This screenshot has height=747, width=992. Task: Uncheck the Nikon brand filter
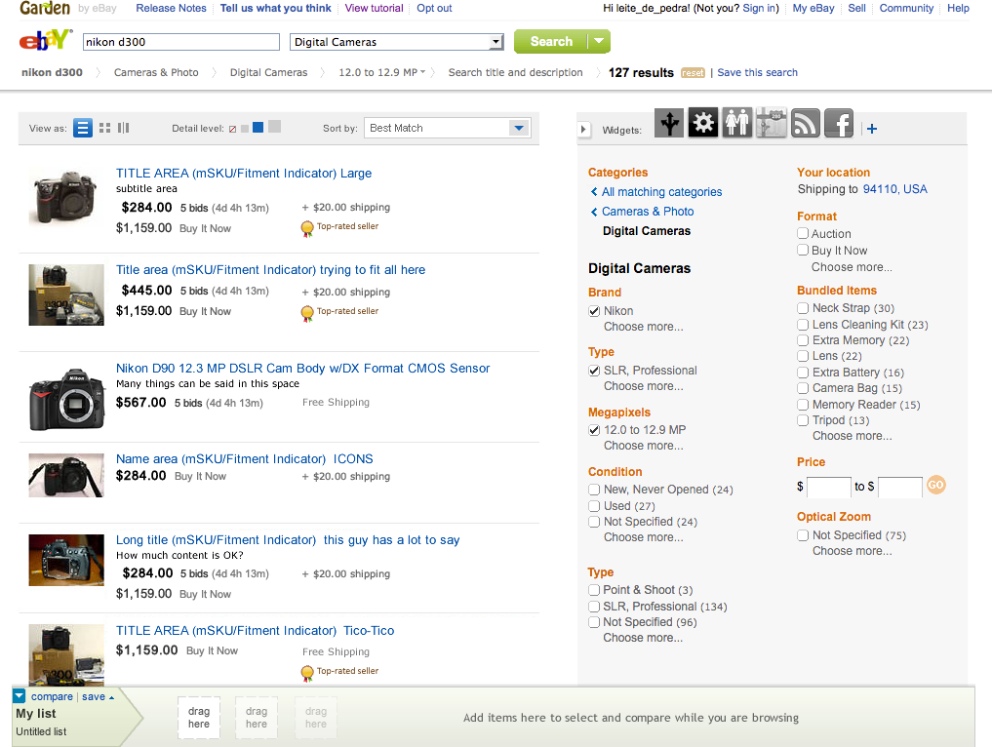(x=594, y=311)
